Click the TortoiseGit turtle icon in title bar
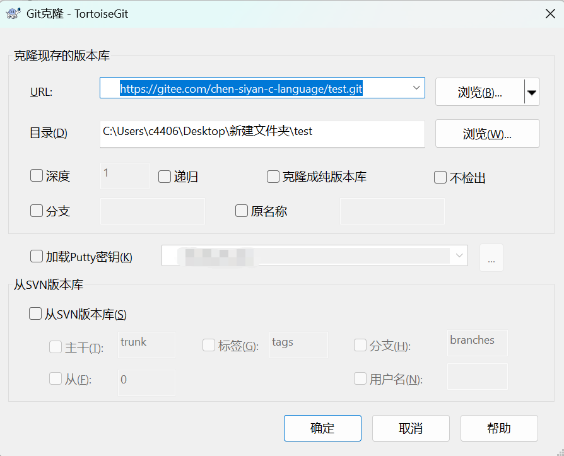Viewport: 564px width, 456px height. click(x=13, y=14)
